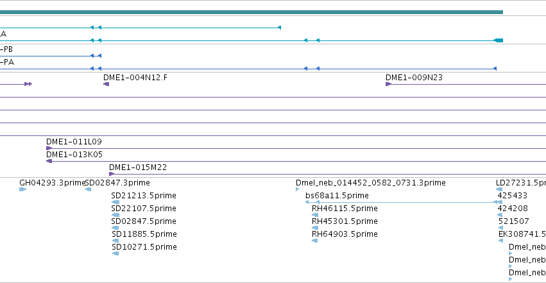Select the -PA protein track label
546x283 pixels.
[7, 62]
